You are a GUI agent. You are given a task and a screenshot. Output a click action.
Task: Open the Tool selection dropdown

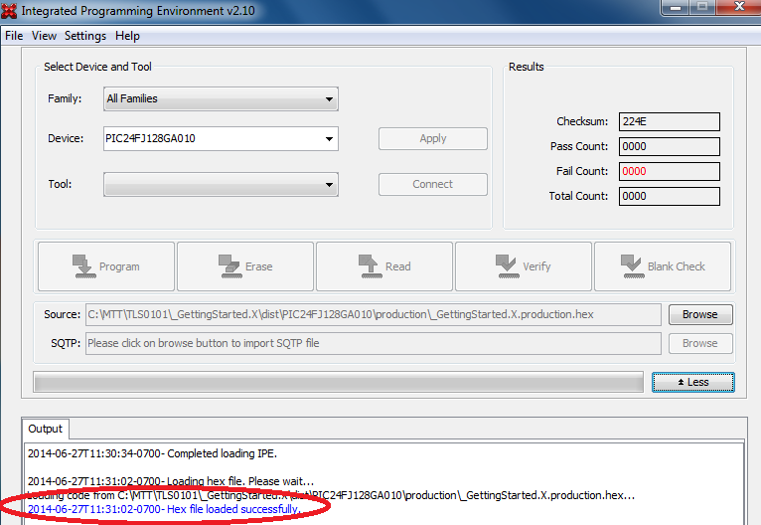[221, 185]
